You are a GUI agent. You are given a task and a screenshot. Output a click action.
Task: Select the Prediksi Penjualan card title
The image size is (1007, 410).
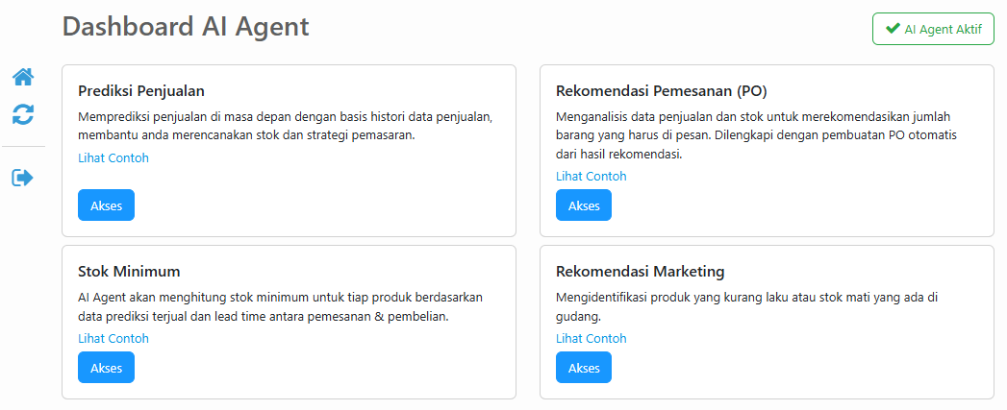point(141,91)
